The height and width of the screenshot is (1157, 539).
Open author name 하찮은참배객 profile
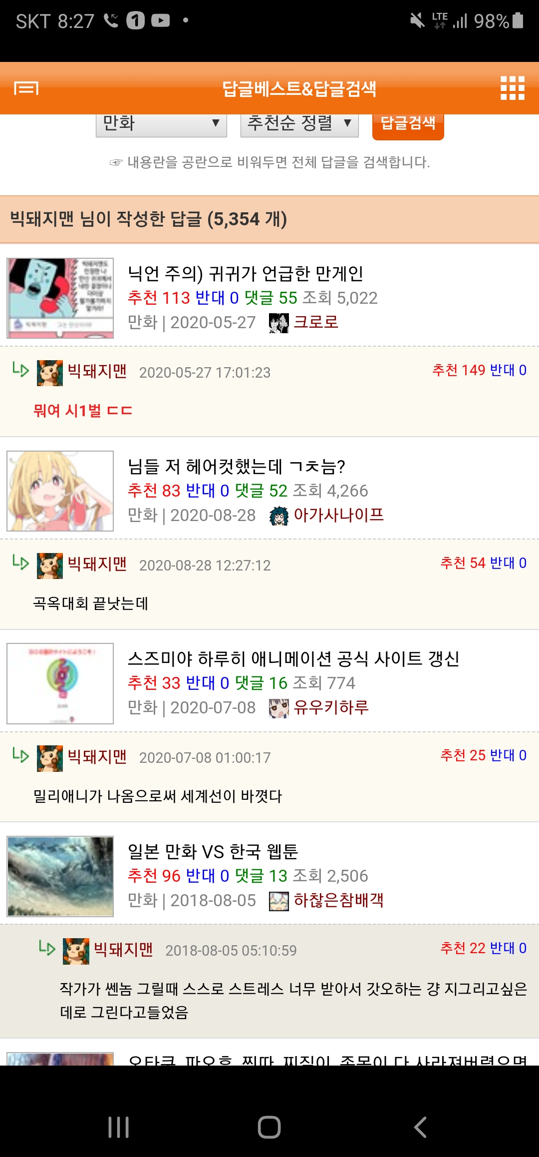pyautogui.click(x=338, y=900)
